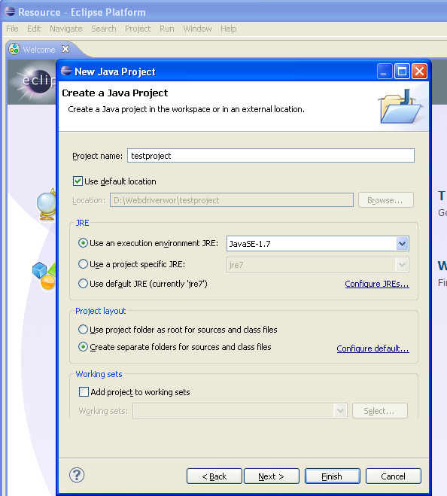Cancel the New Java Project wizard
Image resolution: width=447 pixels, height=496 pixels.
(x=394, y=476)
